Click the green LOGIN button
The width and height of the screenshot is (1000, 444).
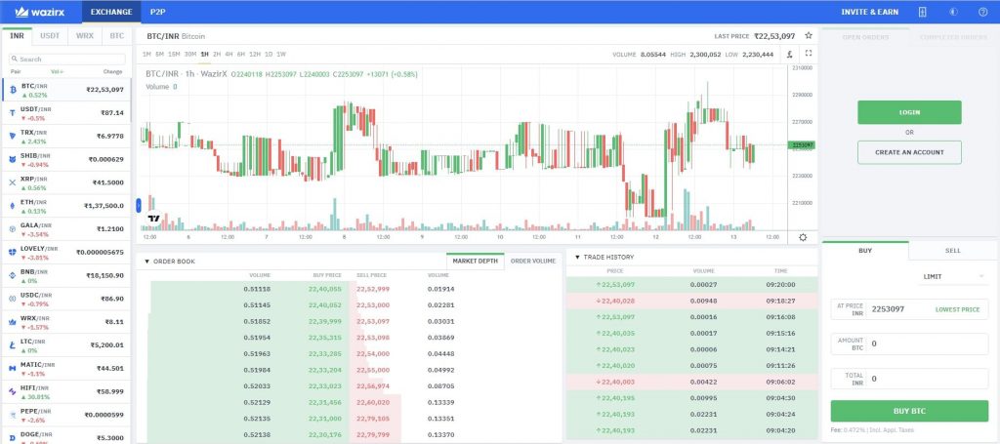[909, 112]
